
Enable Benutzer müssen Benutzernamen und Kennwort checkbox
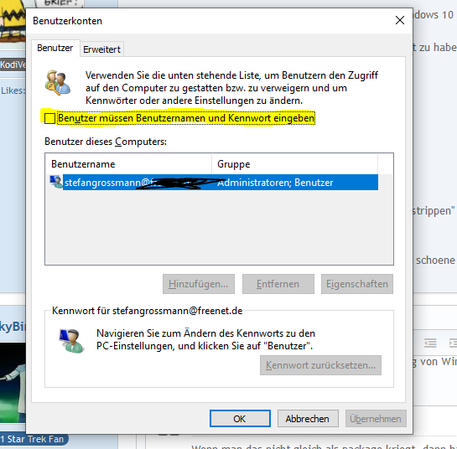(x=49, y=118)
